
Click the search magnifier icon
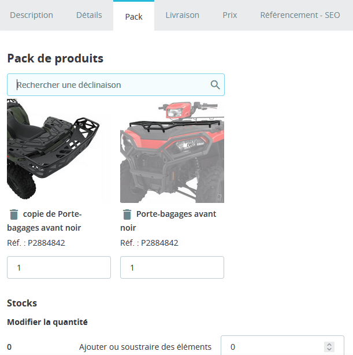click(x=215, y=85)
